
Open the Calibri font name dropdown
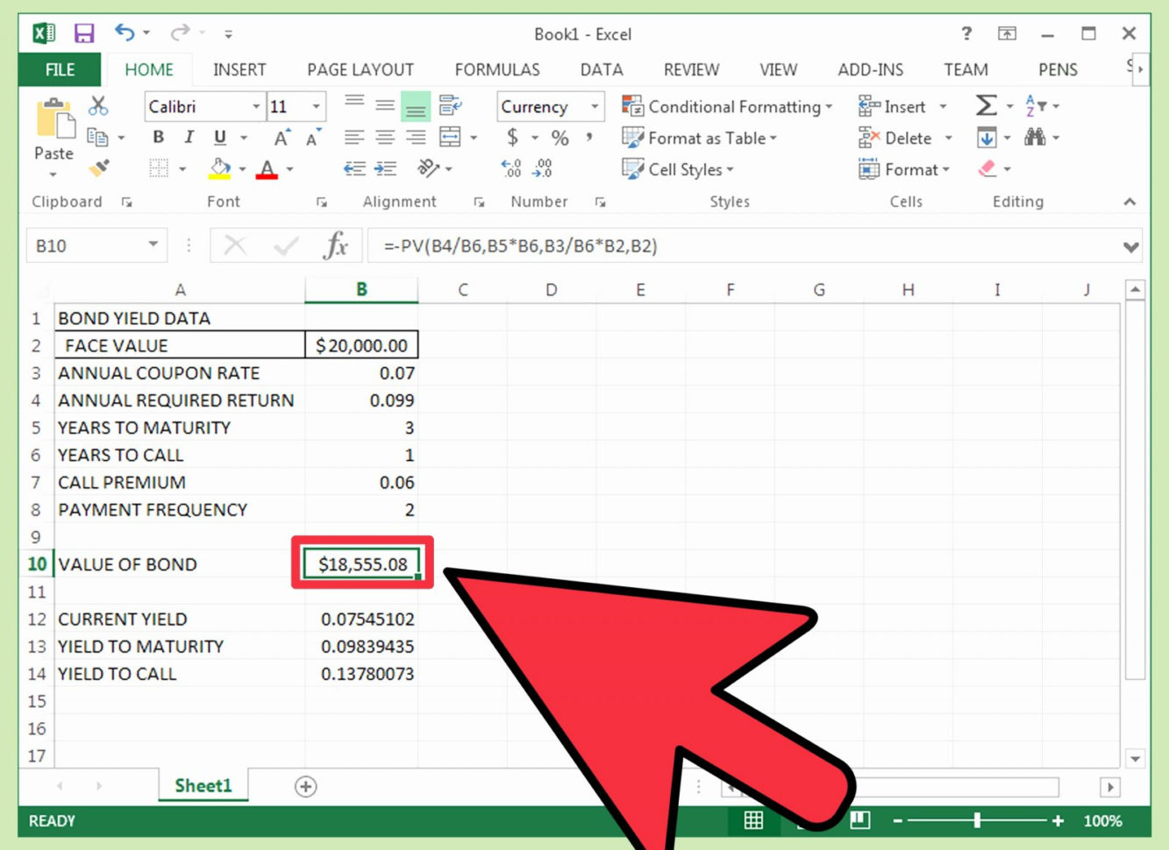click(256, 106)
